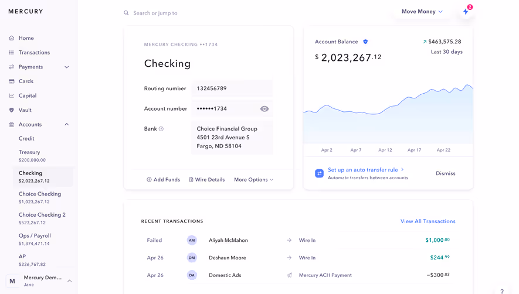Click the Aliyah McMahon transaction name
This screenshot has width=519, height=294.
(x=228, y=241)
